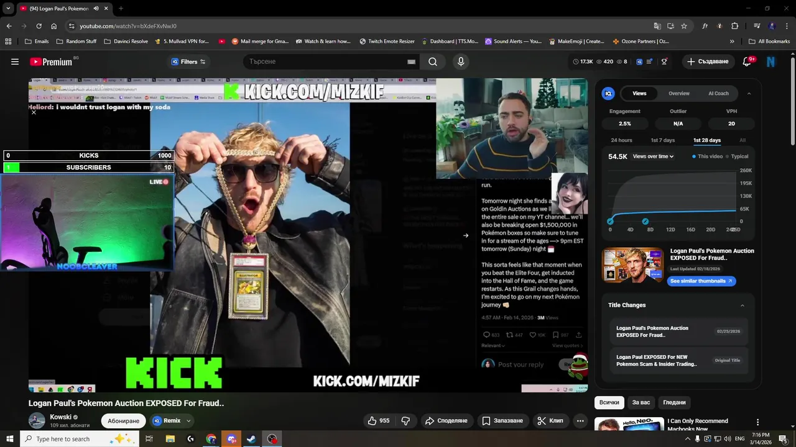This screenshot has height=447, width=796.
Task: Show more bookmarks with double chevron
Action: pos(732,41)
